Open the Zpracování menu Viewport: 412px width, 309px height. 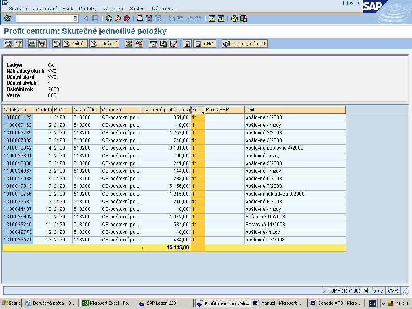[45, 9]
